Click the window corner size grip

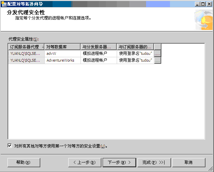click(x=211, y=169)
